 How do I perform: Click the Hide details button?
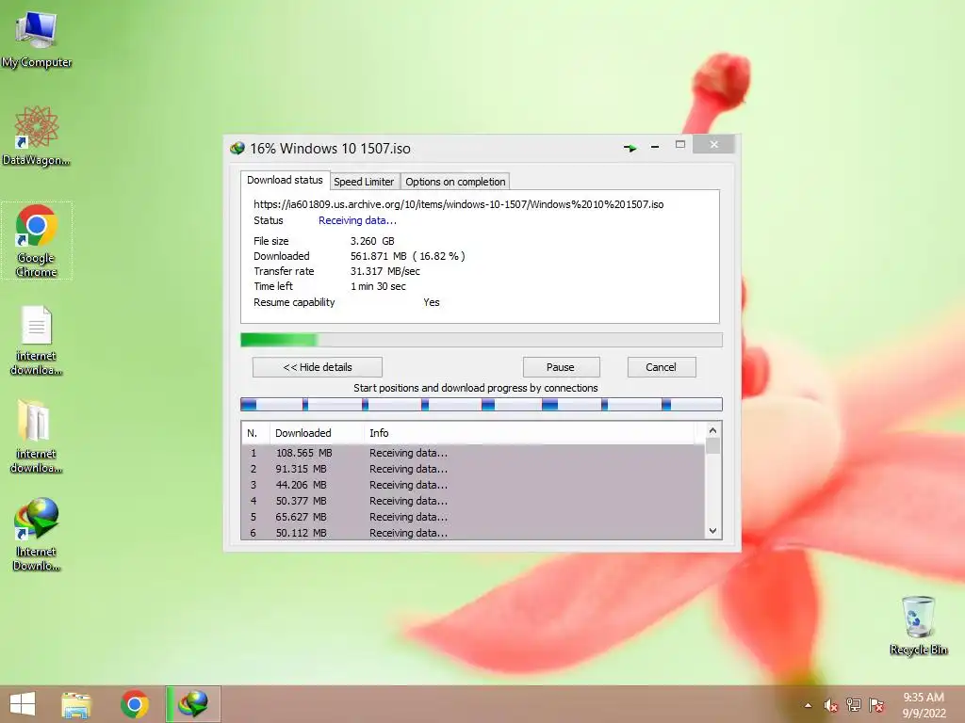pyautogui.click(x=318, y=367)
